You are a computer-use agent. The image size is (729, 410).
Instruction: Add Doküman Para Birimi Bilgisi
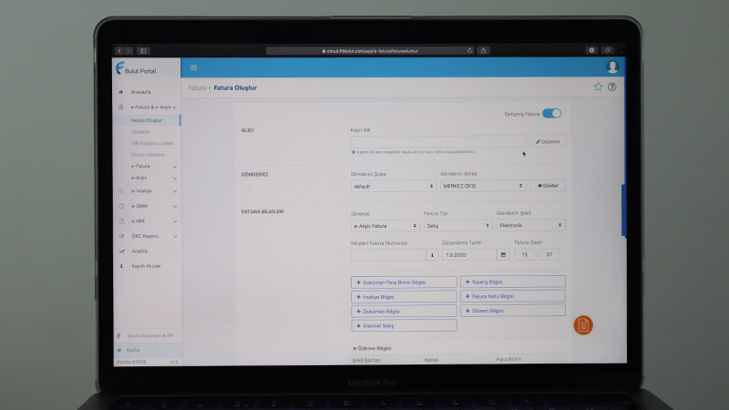click(x=404, y=282)
